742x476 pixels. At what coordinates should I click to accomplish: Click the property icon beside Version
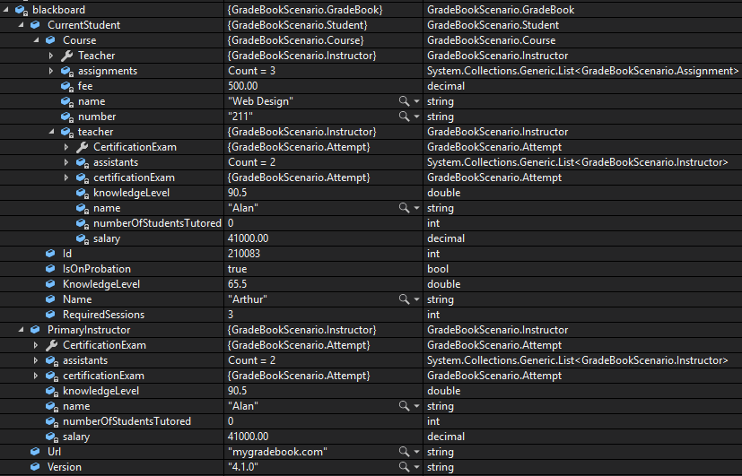(x=36, y=467)
